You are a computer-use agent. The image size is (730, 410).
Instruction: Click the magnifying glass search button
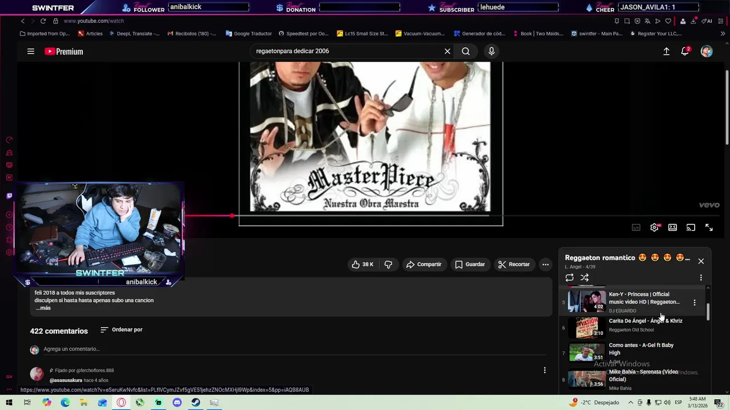point(466,51)
